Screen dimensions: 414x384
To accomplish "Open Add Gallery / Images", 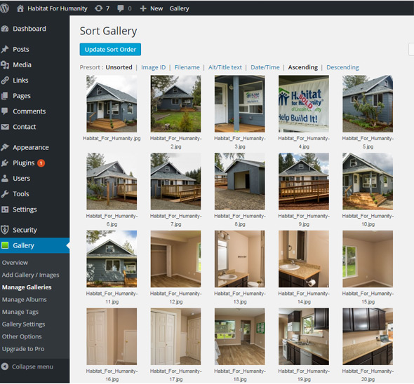I will point(30,275).
